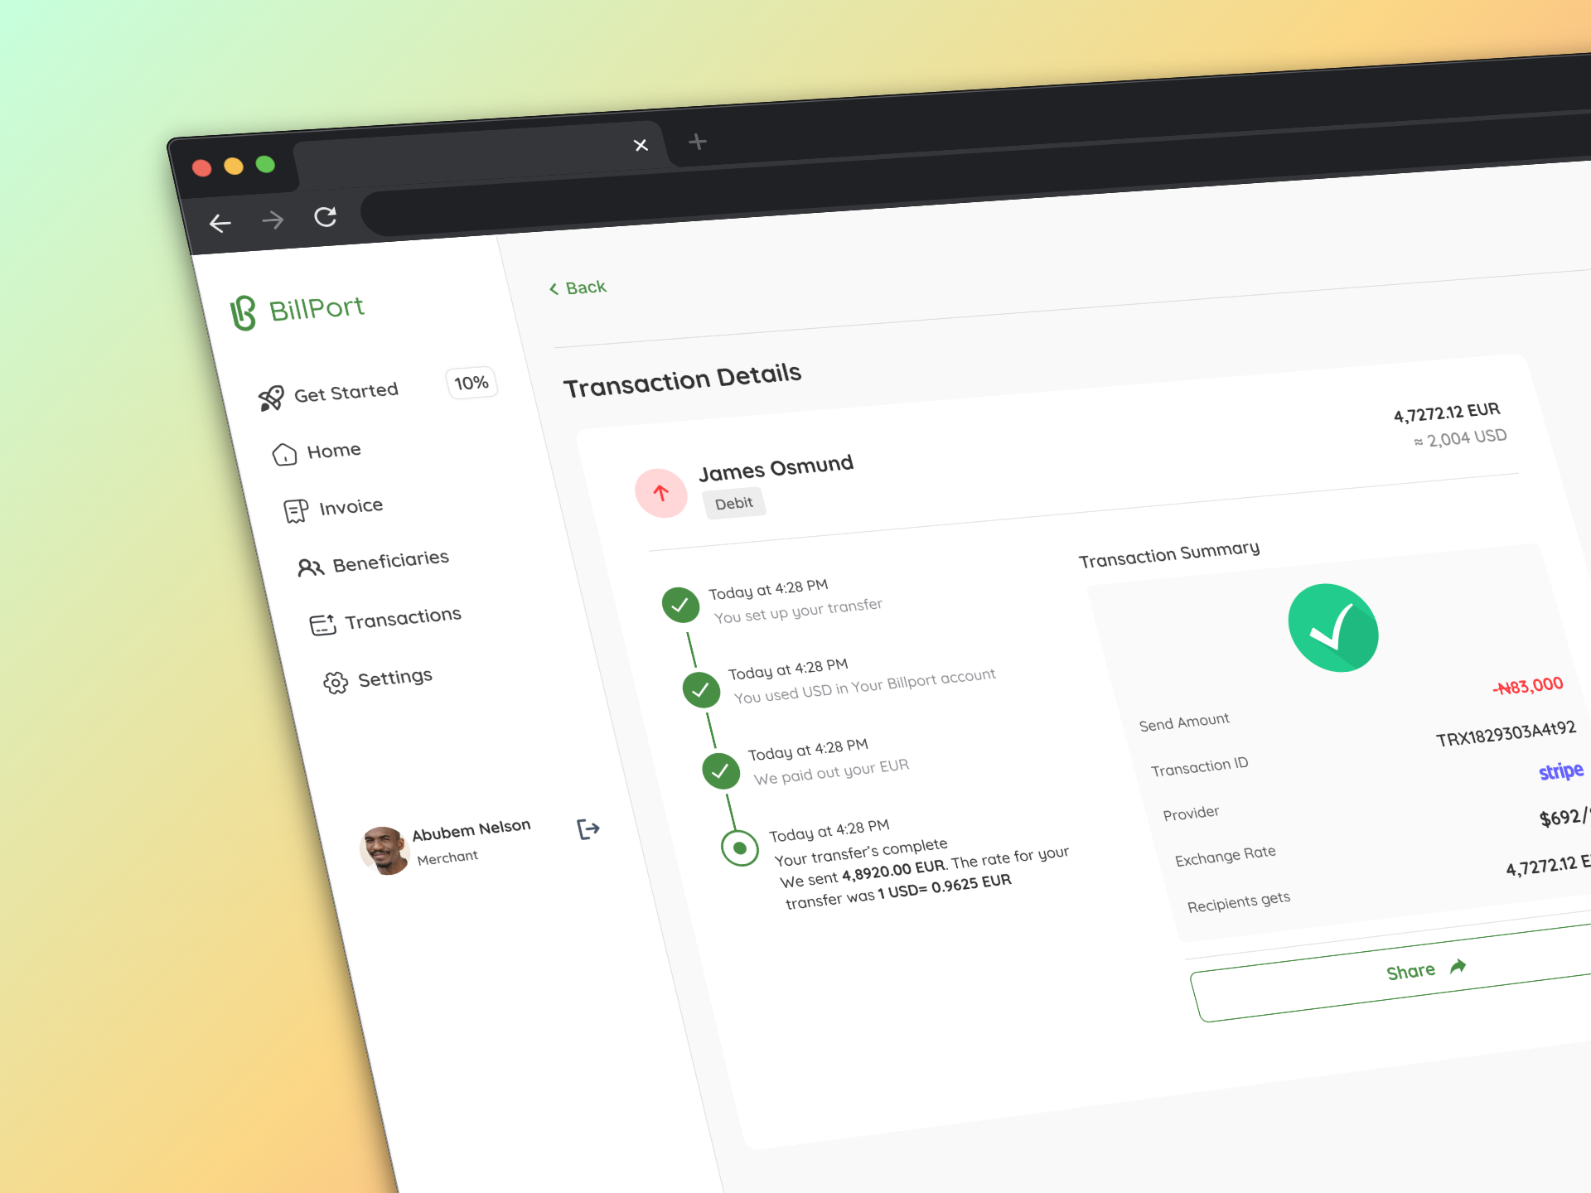The image size is (1591, 1193).
Task: Open Settings in sidebar
Action: pos(395,678)
